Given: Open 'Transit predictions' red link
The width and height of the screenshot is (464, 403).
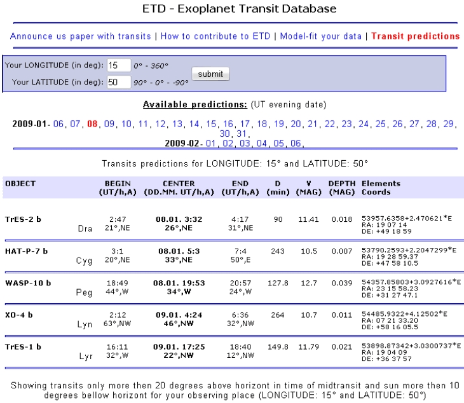Looking at the screenshot, I should 416,36.
